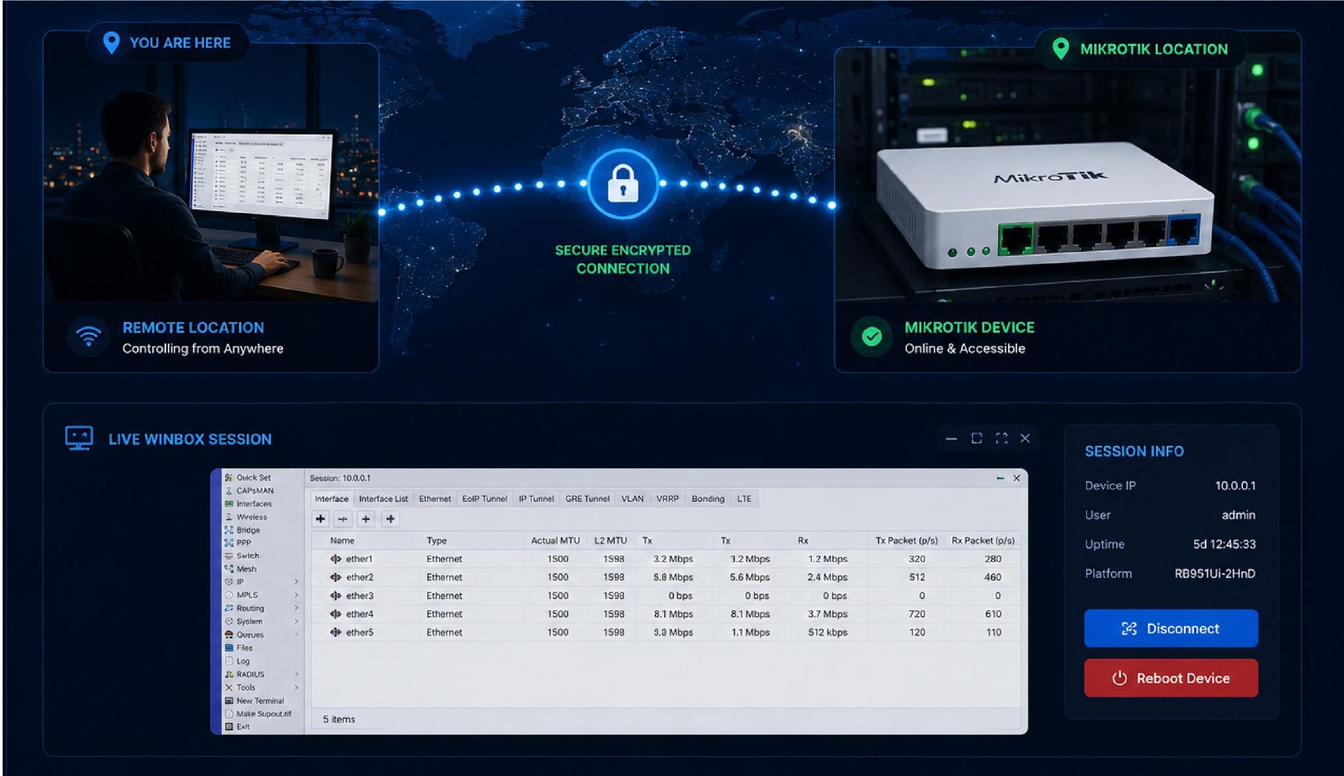The image size is (1344, 776).
Task: Open the PPP sidebar entry
Action: [238, 542]
